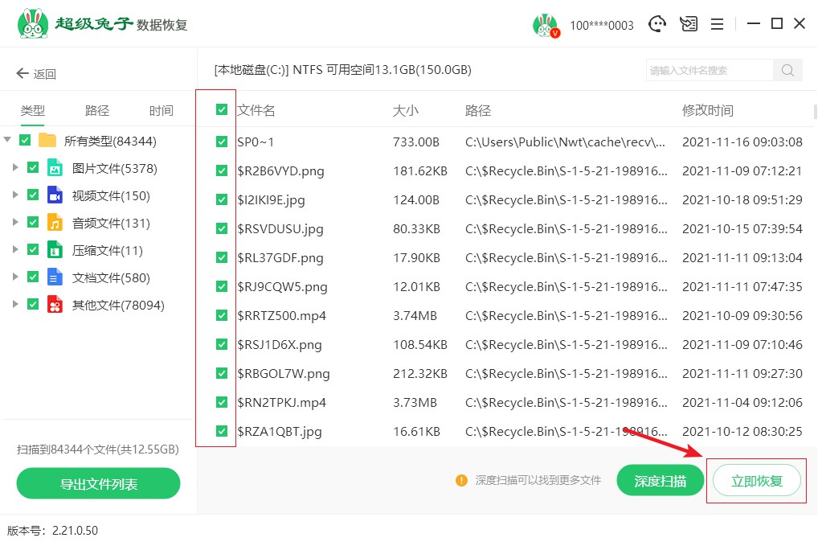This screenshot has height=546, width=818.
Task: Open the feedback message icon
Action: 689,24
